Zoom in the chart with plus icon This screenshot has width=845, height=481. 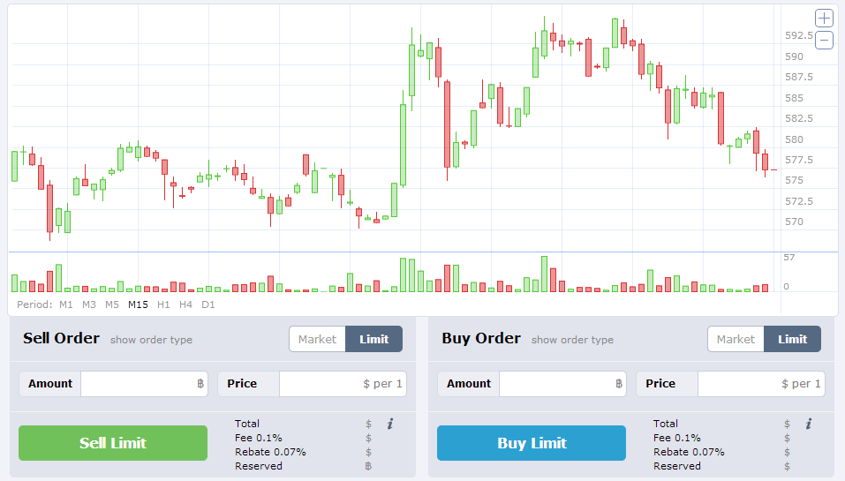coord(824,19)
